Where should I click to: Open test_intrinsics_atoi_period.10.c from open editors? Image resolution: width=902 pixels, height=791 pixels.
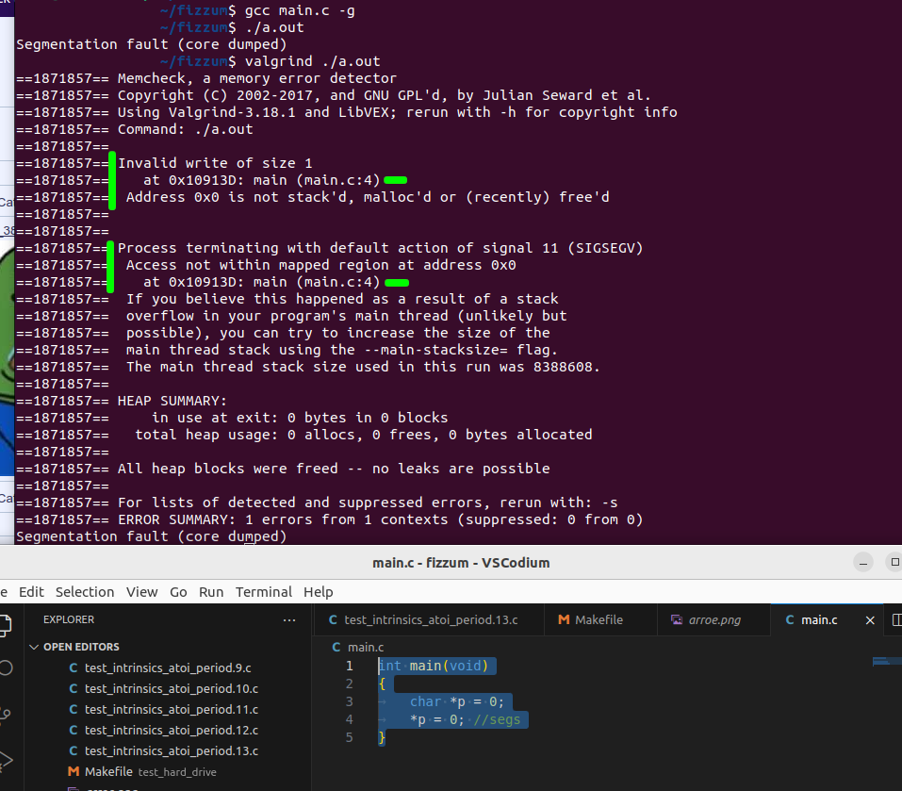[171, 688]
